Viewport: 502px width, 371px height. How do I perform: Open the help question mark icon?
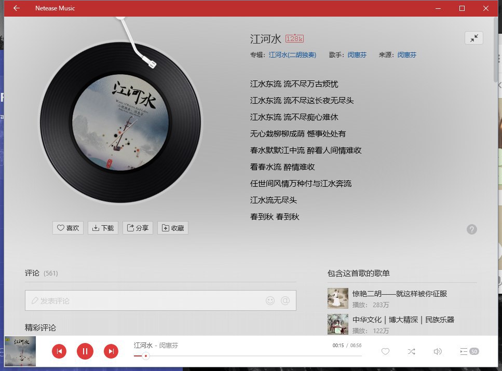pyautogui.click(x=471, y=229)
